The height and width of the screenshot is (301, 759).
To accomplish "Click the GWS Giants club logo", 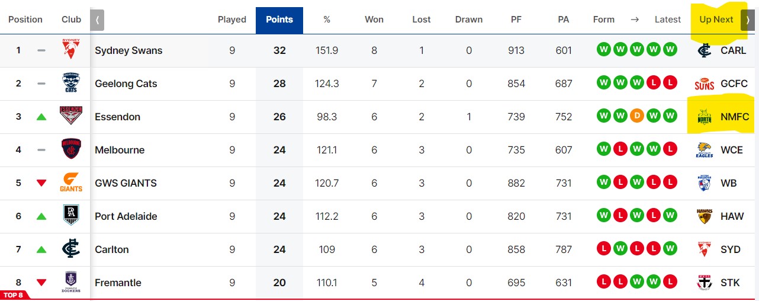I will coord(71,182).
